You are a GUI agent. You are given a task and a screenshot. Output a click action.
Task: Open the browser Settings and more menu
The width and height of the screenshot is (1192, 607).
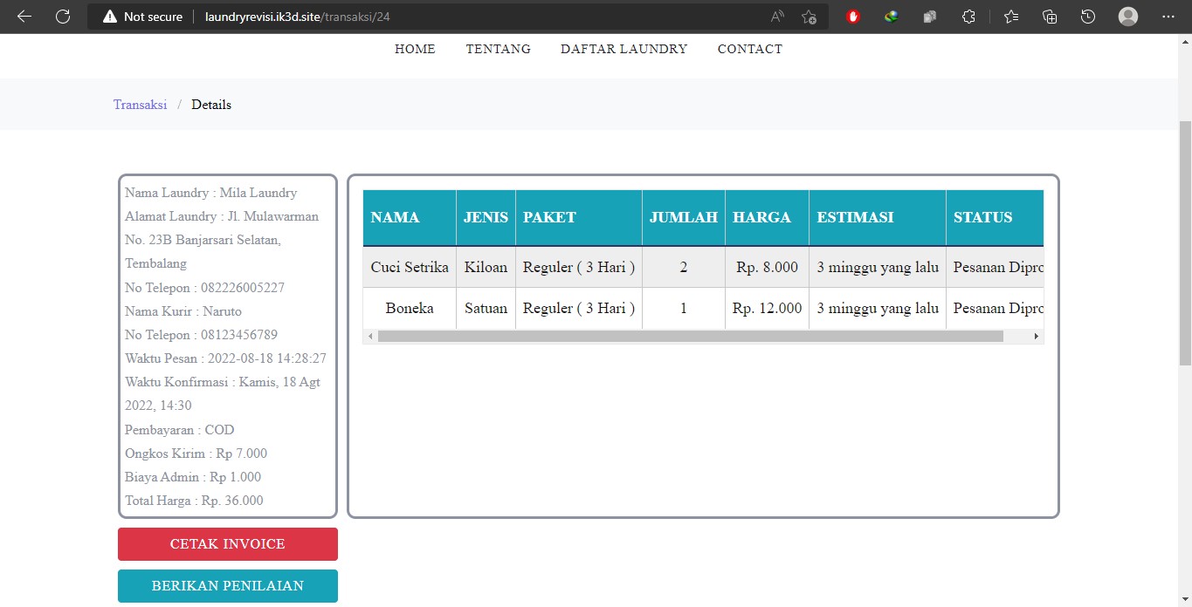point(1168,17)
